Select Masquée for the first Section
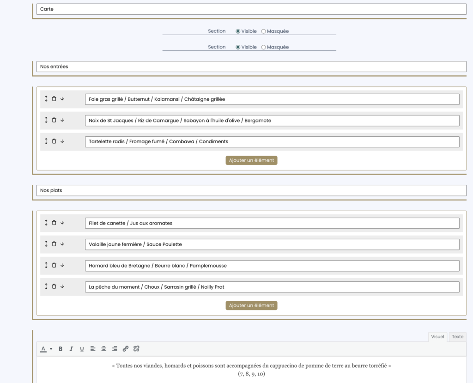Viewport: 473px width, 383px height. 264,31
